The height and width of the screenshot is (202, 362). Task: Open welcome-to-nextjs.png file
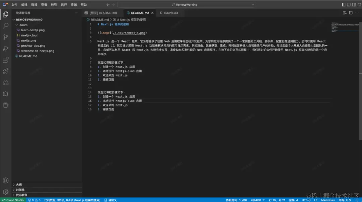(38, 51)
